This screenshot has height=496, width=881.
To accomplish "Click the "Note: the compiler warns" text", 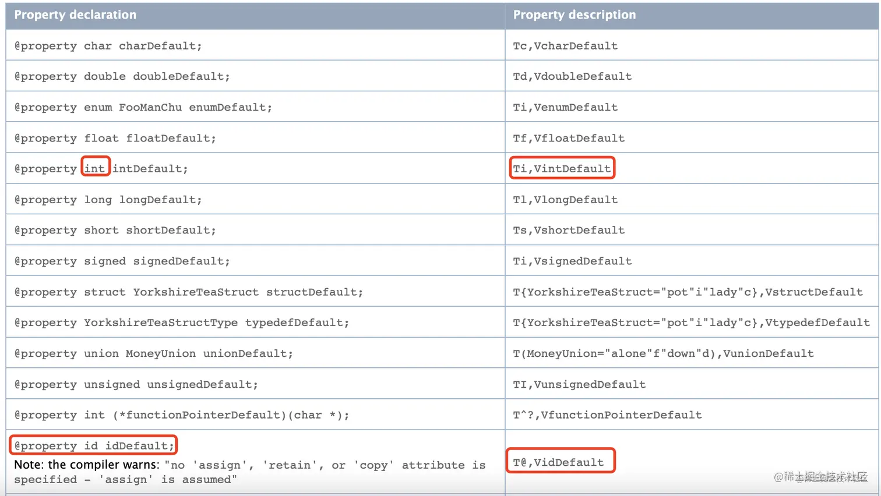I will coord(86,465).
